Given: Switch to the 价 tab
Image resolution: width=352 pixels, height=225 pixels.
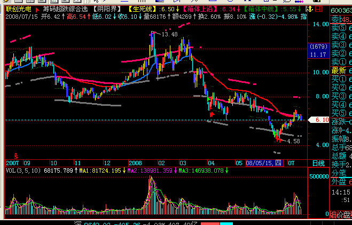Looking at the screenshot, I should click(340, 215).
